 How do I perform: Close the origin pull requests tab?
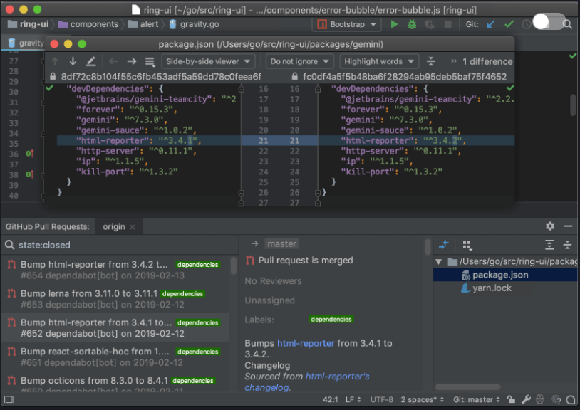coord(133,227)
